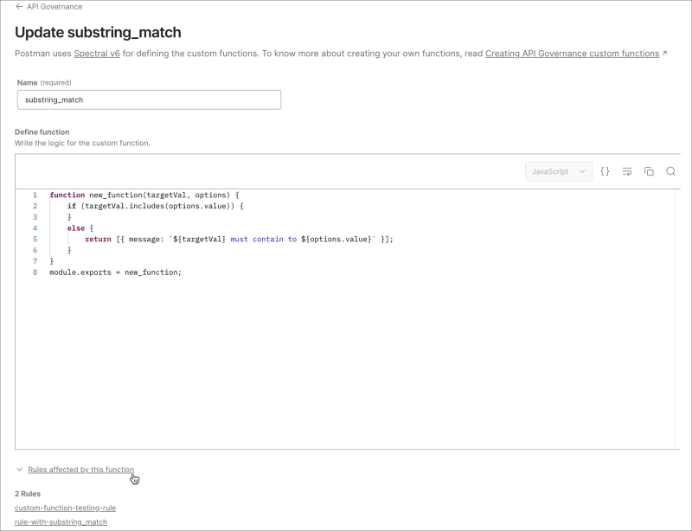Open the Spectral v6 link
Viewport: 692px width, 531px height.
(92, 53)
